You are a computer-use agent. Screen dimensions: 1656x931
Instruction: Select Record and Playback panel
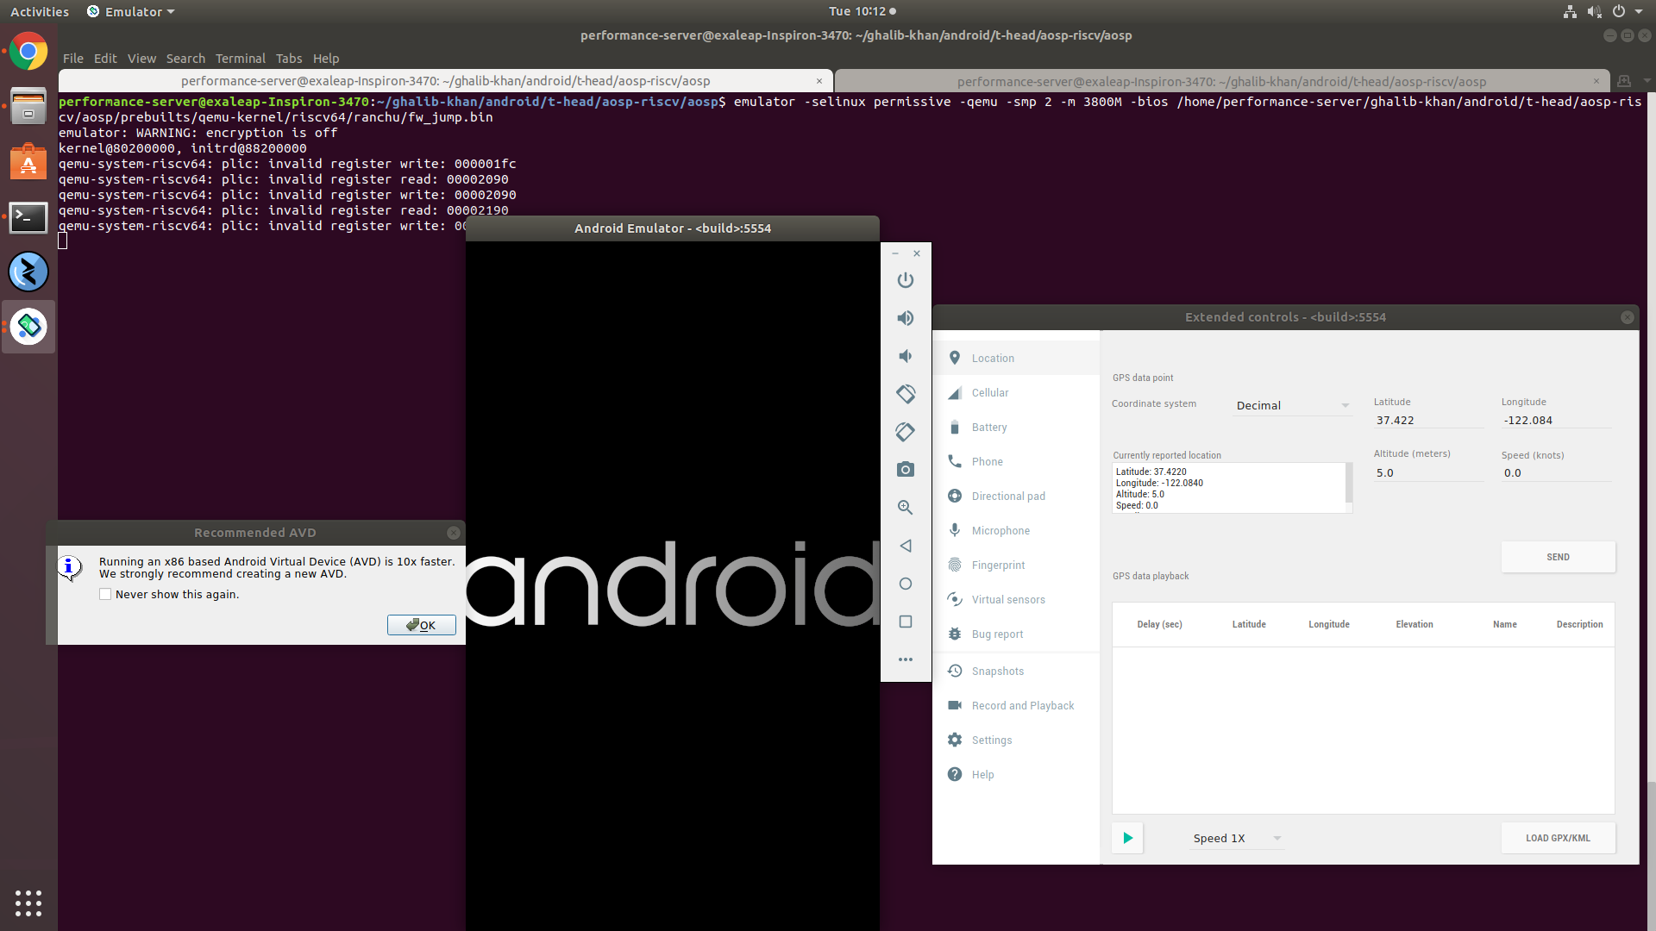point(1022,705)
